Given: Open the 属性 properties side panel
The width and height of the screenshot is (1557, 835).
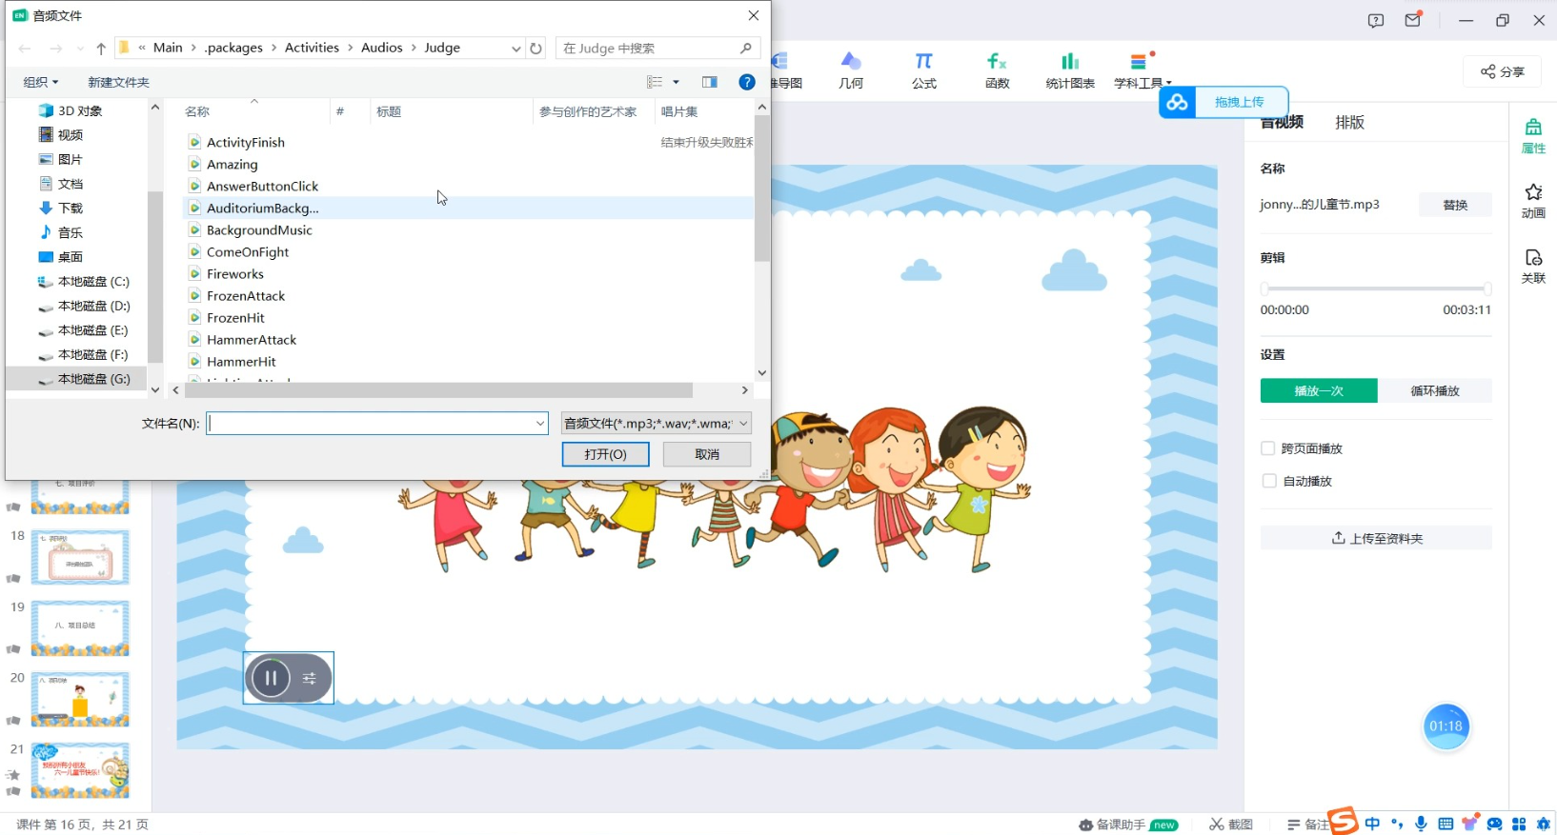Looking at the screenshot, I should 1533,136.
